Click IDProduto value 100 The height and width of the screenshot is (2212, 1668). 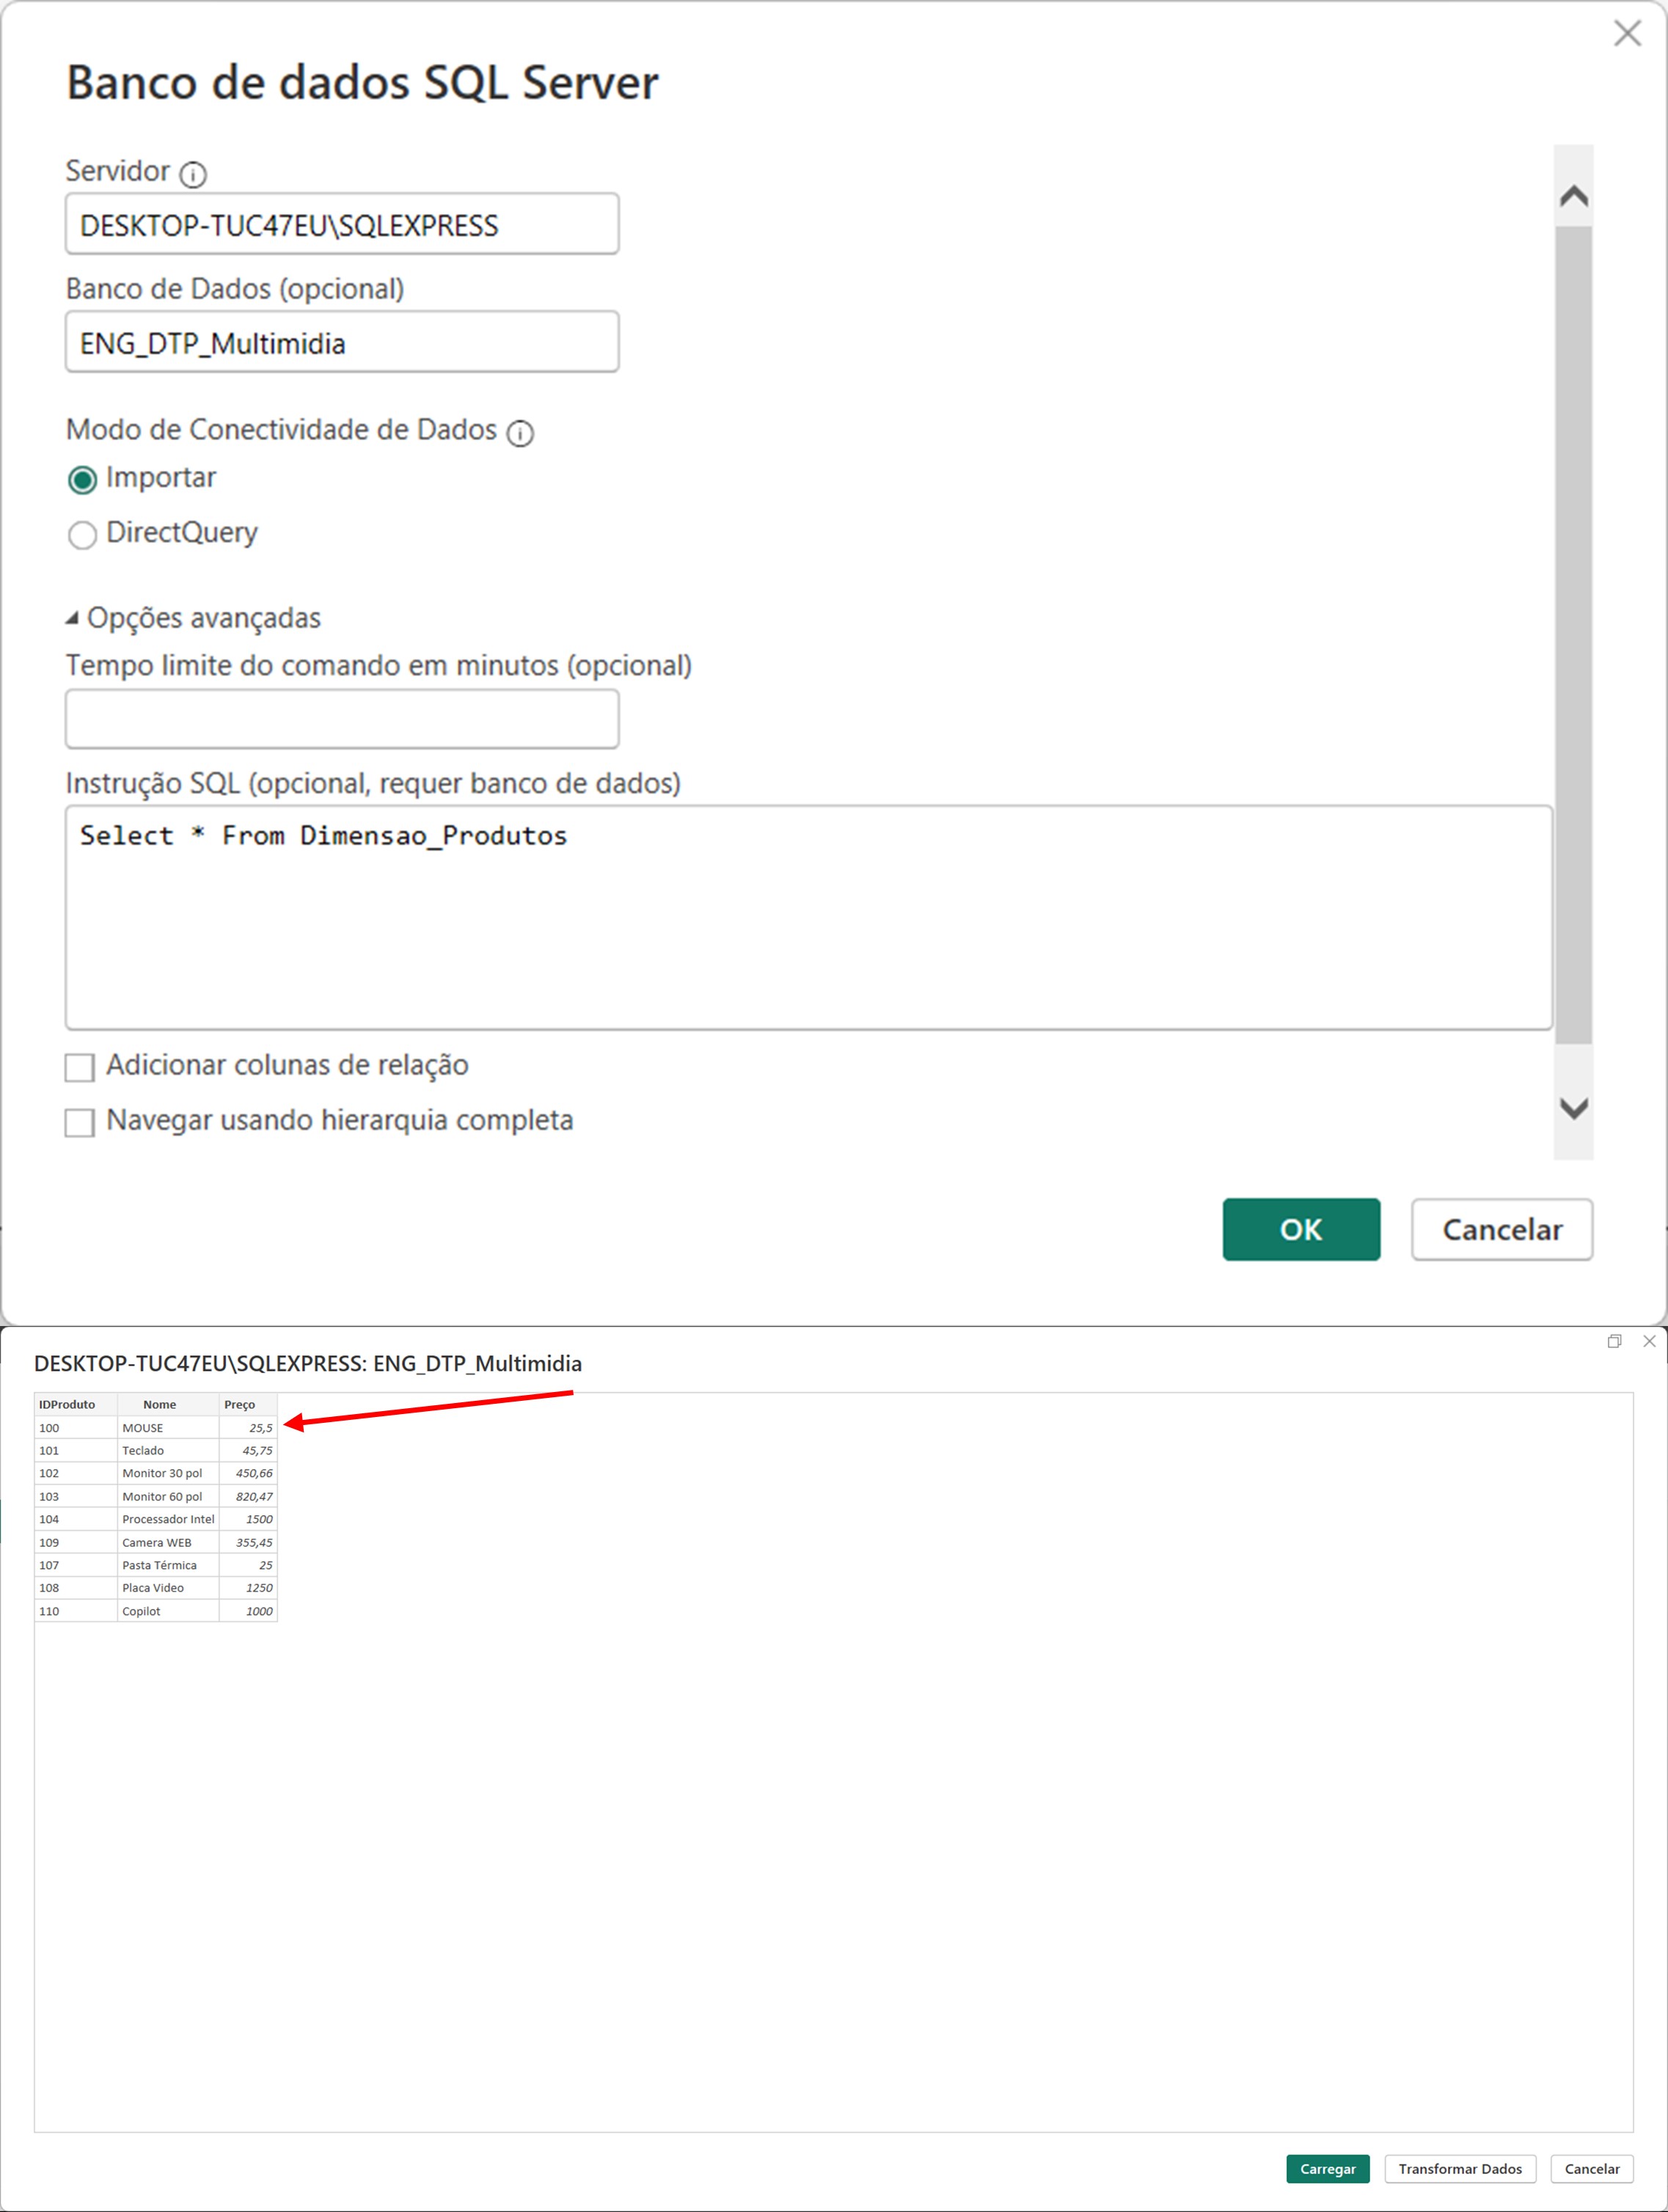(x=76, y=1428)
